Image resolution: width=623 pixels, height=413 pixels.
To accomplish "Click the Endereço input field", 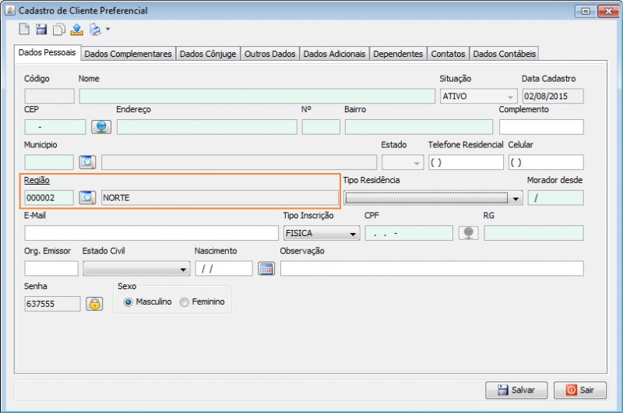I will [x=206, y=127].
